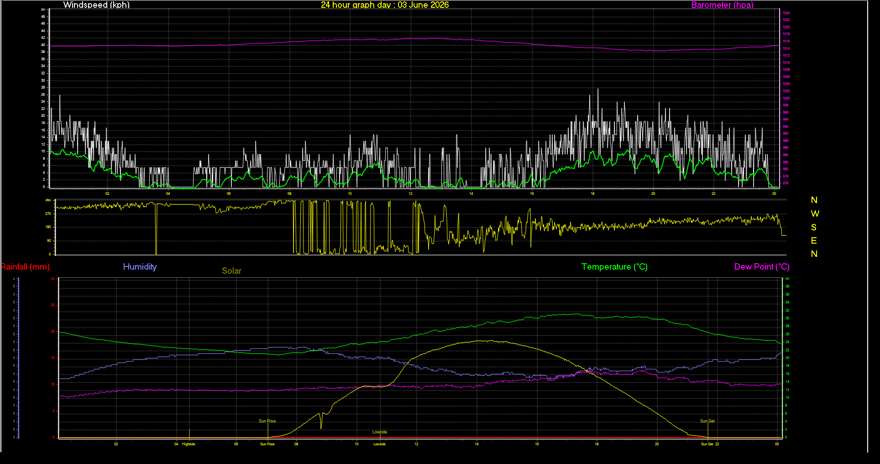The width and height of the screenshot is (880, 464).
Task: Click "1024" on the barometer axis
Action: pos(786,13)
